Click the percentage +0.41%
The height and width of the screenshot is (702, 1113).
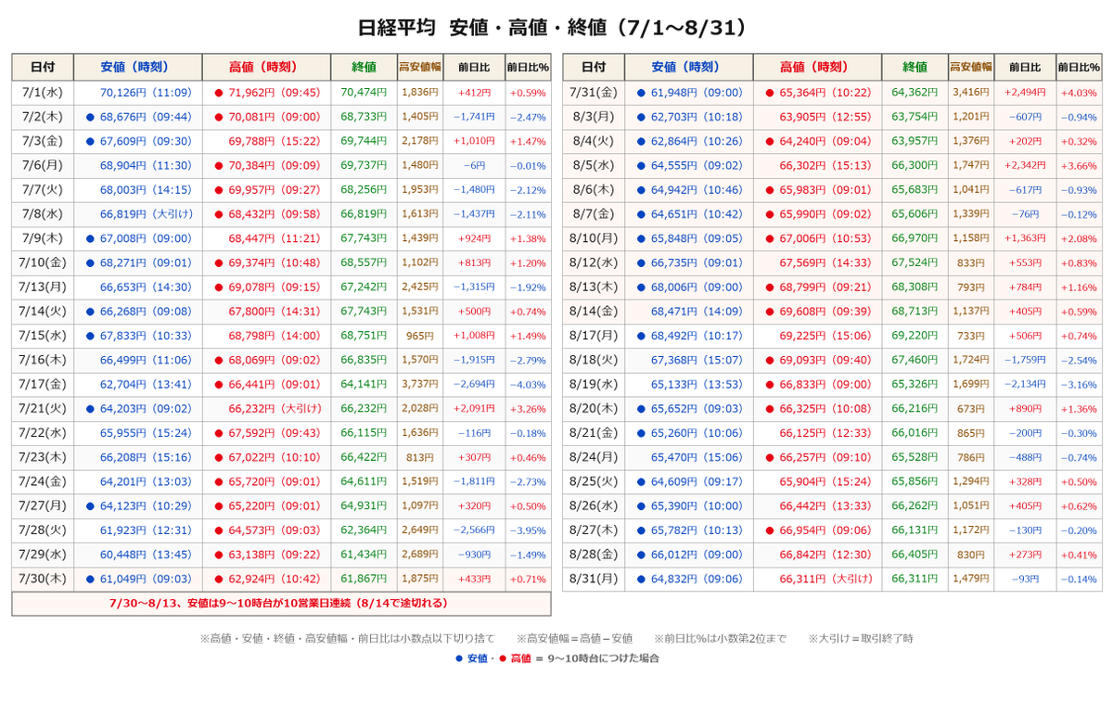pyautogui.click(x=1079, y=554)
